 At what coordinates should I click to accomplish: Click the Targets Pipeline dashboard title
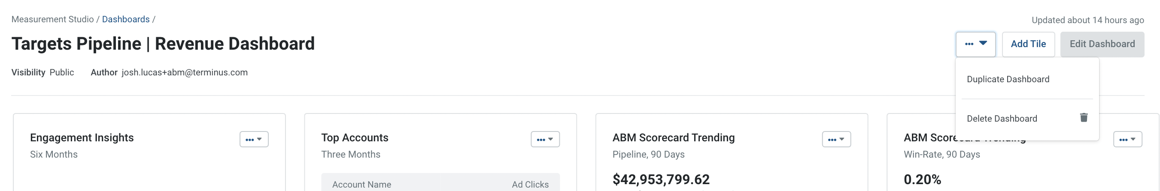coord(163,44)
